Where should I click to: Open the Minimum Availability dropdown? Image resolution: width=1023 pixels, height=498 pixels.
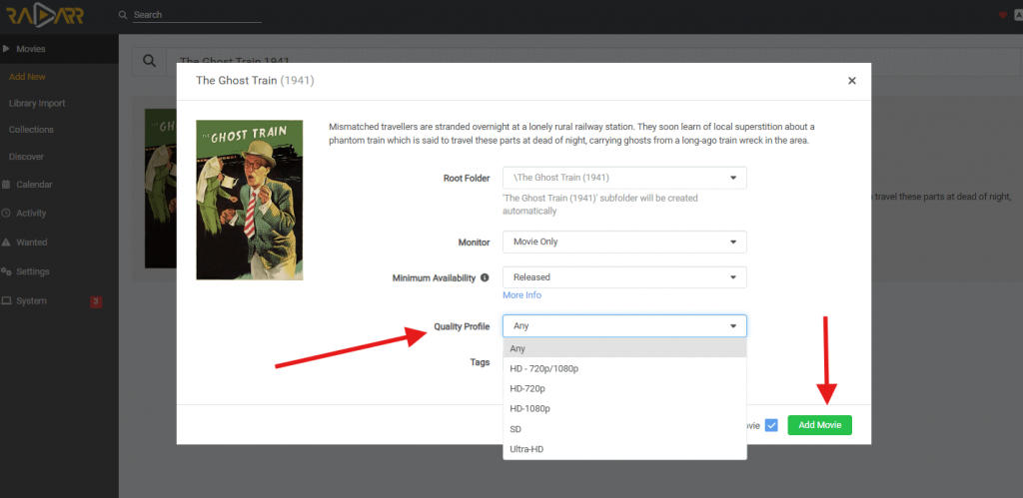pos(624,277)
